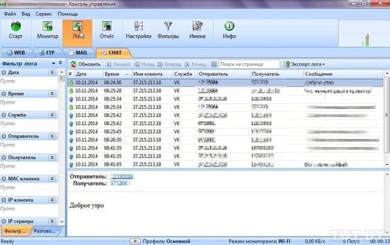This screenshot has width=390, height=245.
Task: Open the Файл menu
Action: pyautogui.click(x=10, y=14)
